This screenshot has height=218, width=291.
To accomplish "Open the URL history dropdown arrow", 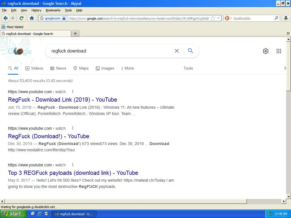I will coord(219,18).
